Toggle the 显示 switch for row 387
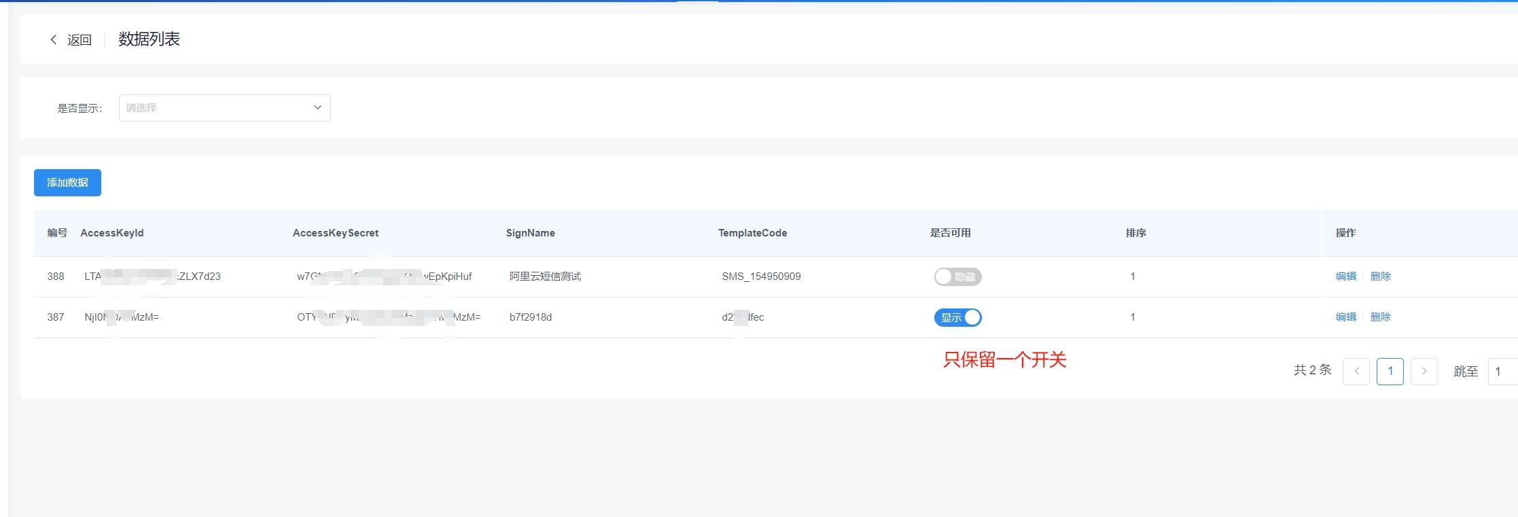Image resolution: width=1518 pixels, height=517 pixels. click(957, 318)
